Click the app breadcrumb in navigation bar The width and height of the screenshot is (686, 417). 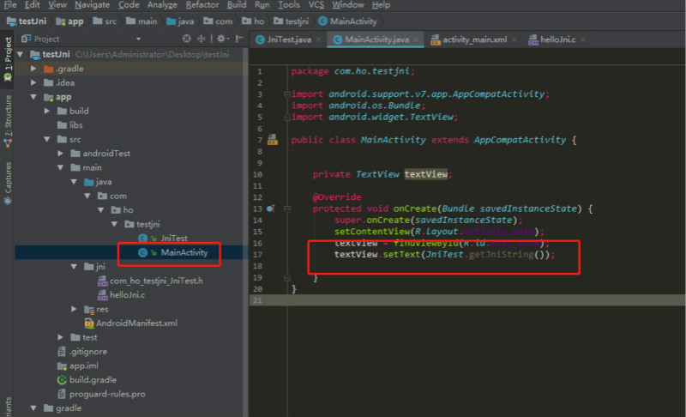[x=70, y=21]
